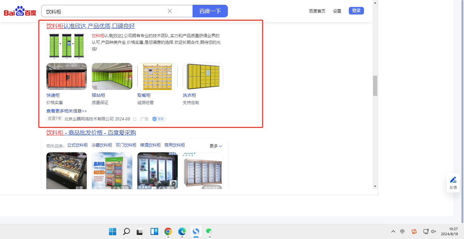The height and width of the screenshot is (239, 464).
Task: Launch Microsoft Edge from the taskbar
Action: click(x=182, y=232)
